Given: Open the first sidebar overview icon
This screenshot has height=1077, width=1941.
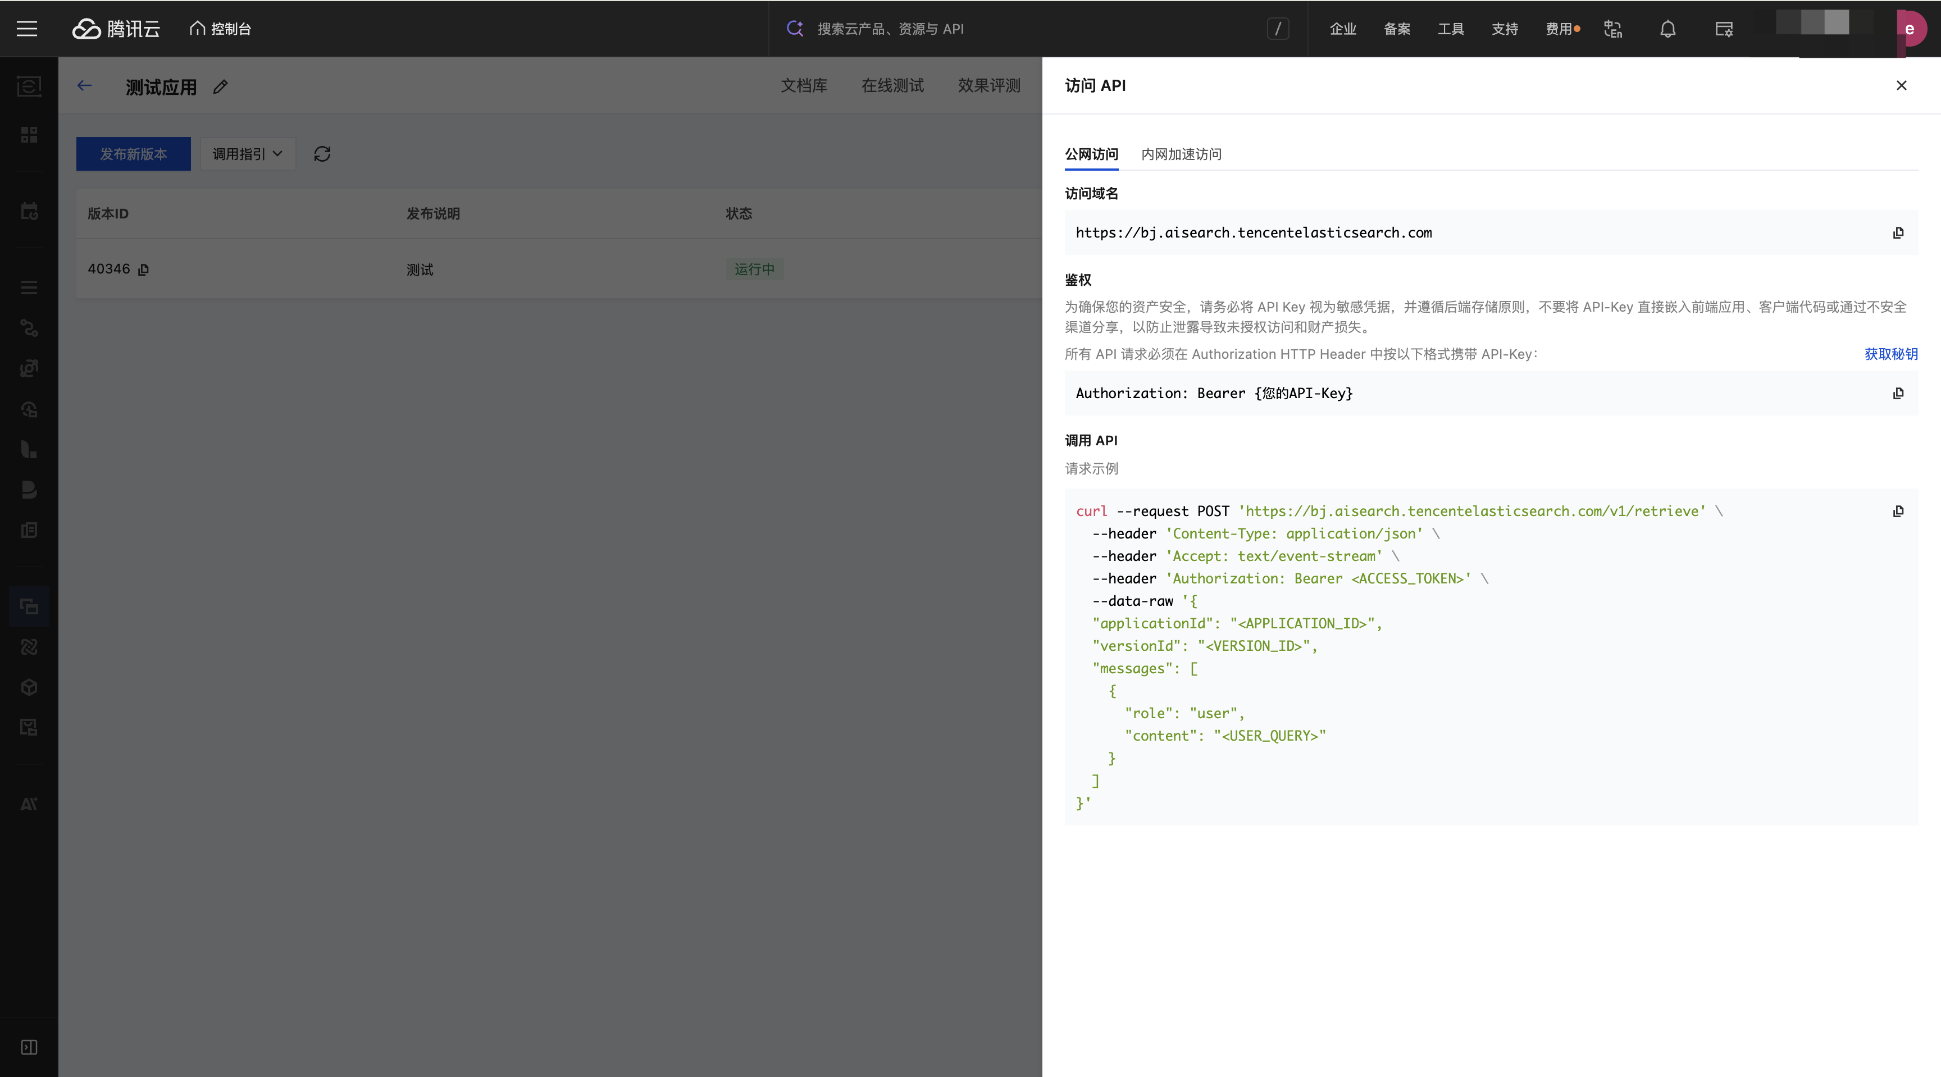Looking at the screenshot, I should tap(29, 86).
